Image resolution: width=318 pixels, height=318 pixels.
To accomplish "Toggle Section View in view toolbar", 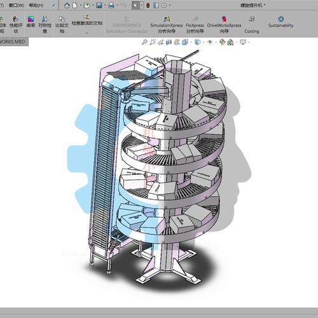I will click(169, 42).
